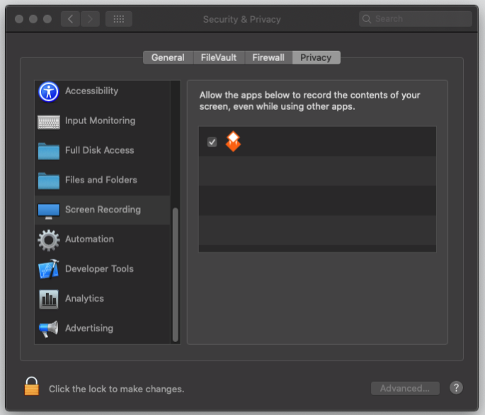Screen dimensions: 485x415
Task: Select the Analytics label
Action: point(84,299)
